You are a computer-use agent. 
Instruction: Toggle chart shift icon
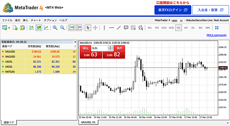pyautogui.click(x=79, y=28)
